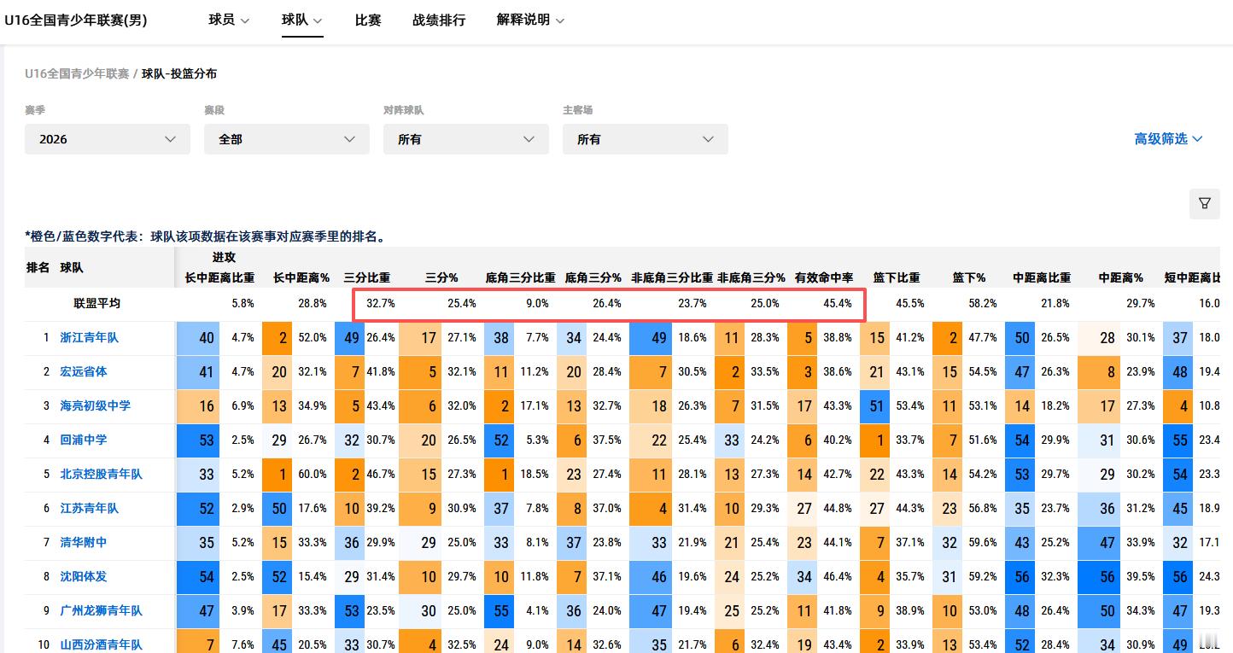Image resolution: width=1233 pixels, height=653 pixels.
Task: Sort by the 篮下% column header
Action: click(969, 278)
